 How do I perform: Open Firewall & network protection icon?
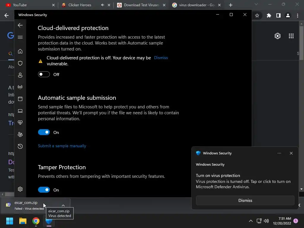pyautogui.click(x=20, y=87)
